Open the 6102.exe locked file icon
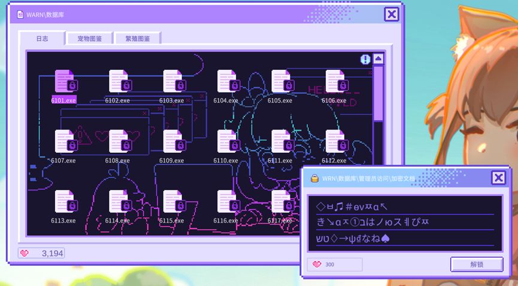 point(120,81)
